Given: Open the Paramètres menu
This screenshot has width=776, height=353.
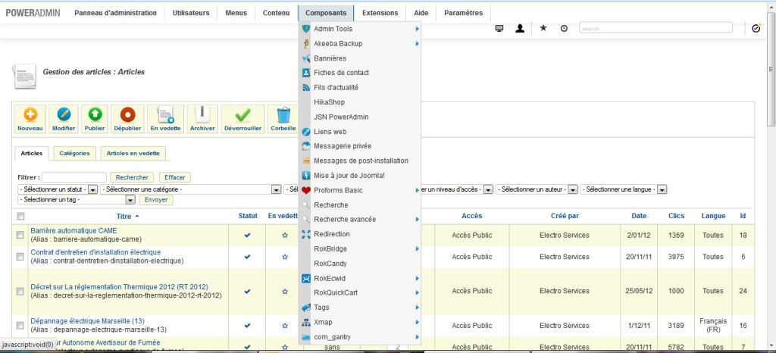Looking at the screenshot, I should [x=463, y=13].
